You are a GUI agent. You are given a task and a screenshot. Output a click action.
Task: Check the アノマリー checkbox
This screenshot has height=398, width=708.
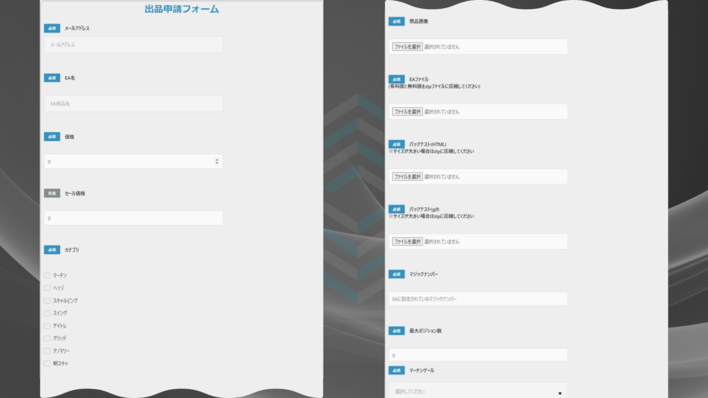(46, 350)
